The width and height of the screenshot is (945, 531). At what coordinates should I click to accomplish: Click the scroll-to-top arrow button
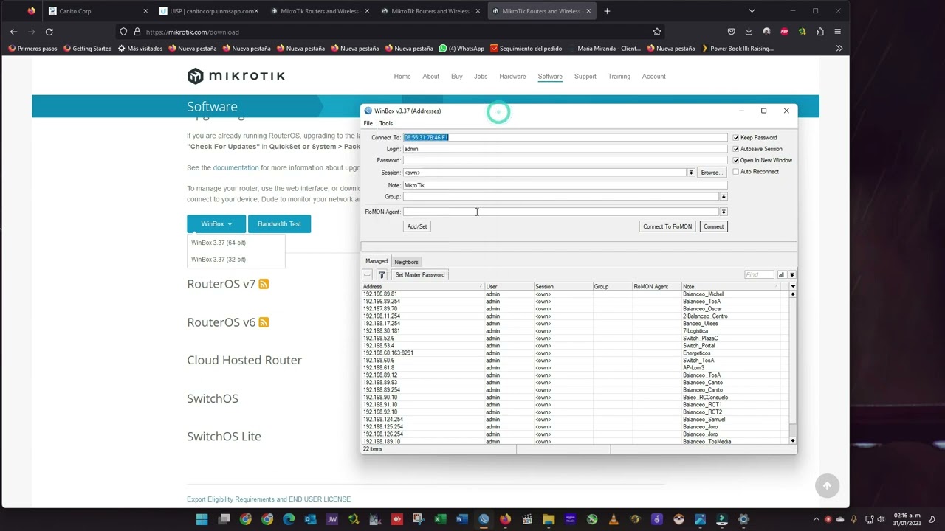coord(827,485)
